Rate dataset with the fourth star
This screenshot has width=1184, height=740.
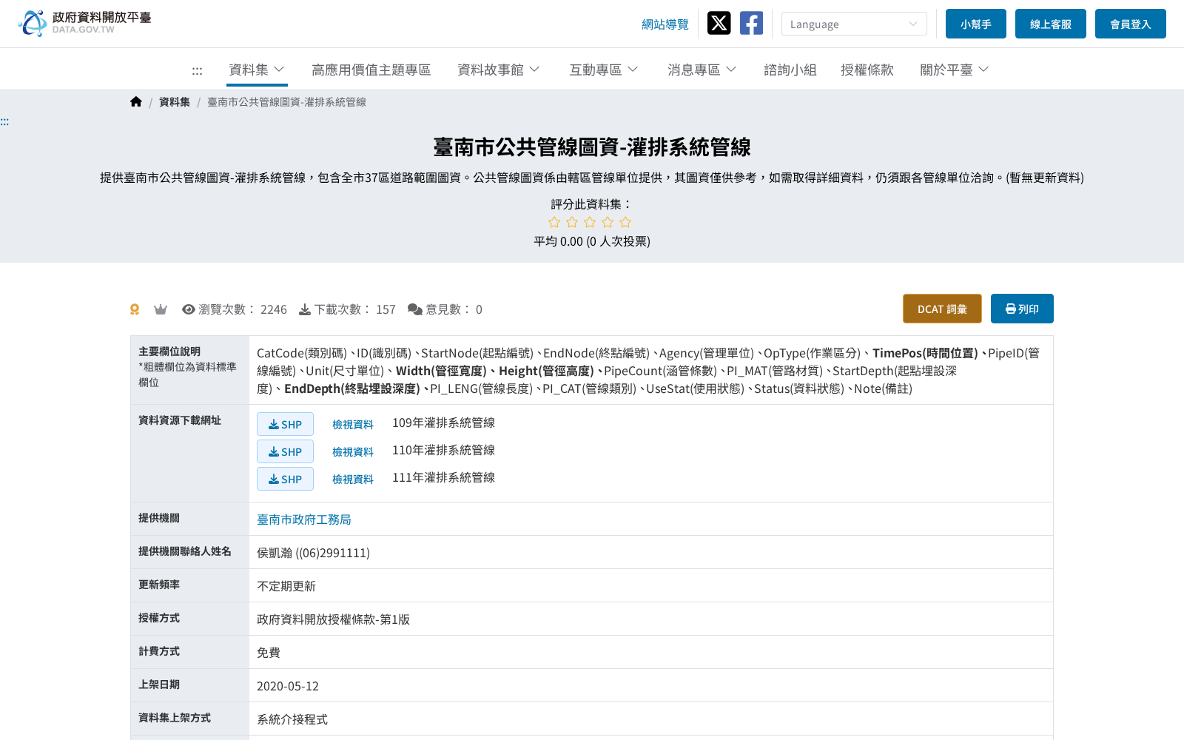608,222
